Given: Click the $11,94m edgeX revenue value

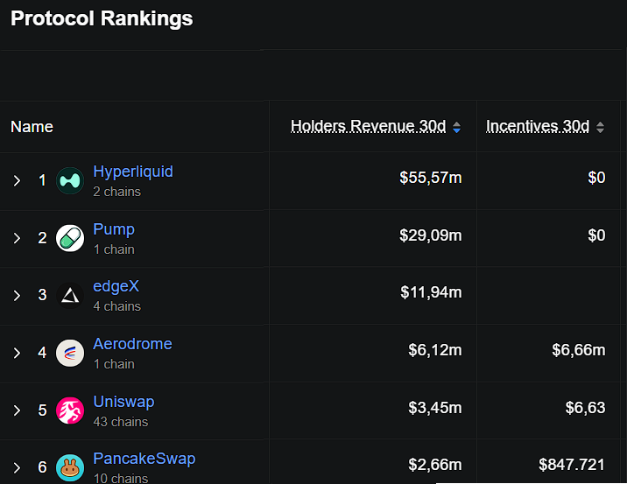Looking at the screenshot, I should 431,292.
